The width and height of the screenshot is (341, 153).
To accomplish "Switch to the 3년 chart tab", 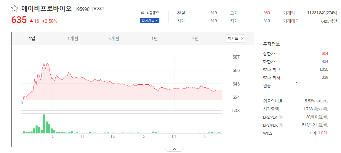I will click(195, 39).
